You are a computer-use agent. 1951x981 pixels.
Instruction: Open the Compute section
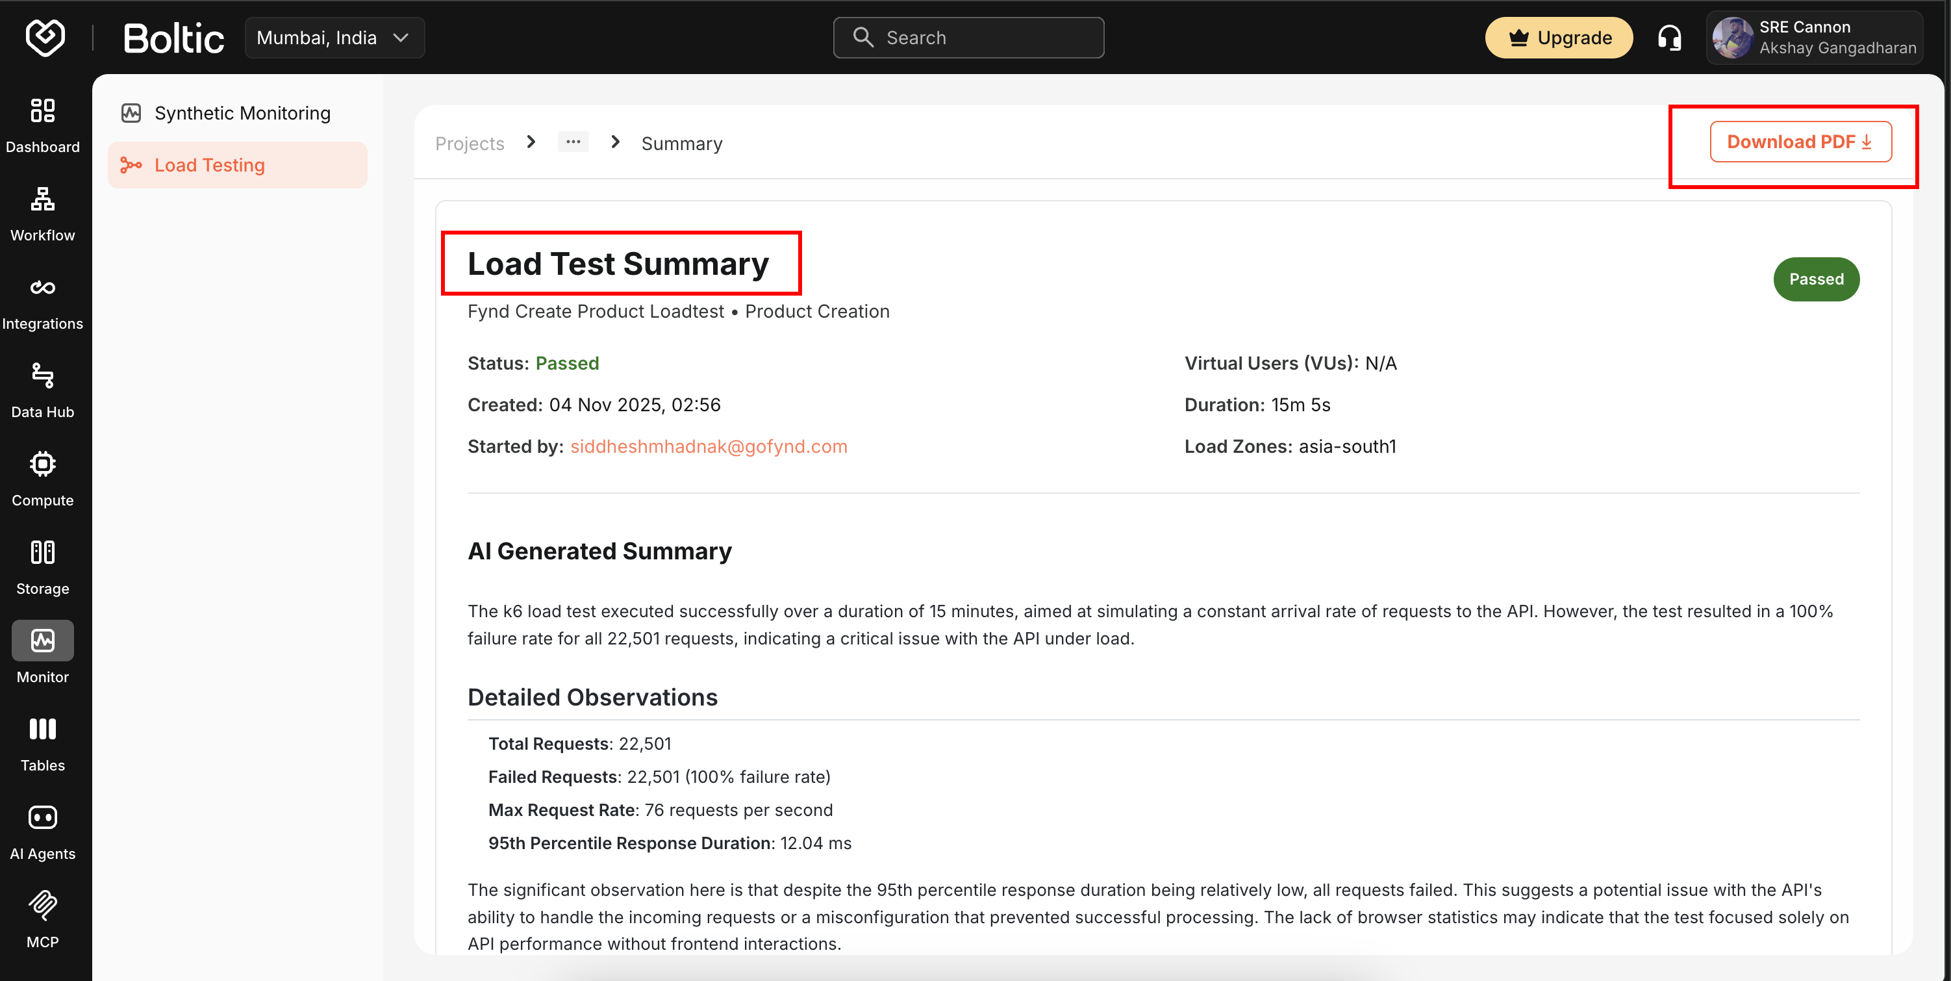click(x=43, y=478)
